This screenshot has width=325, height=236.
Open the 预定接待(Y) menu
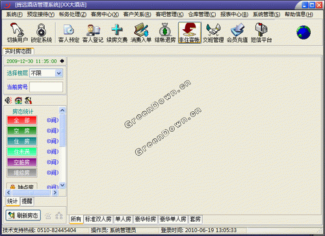(x=41, y=14)
